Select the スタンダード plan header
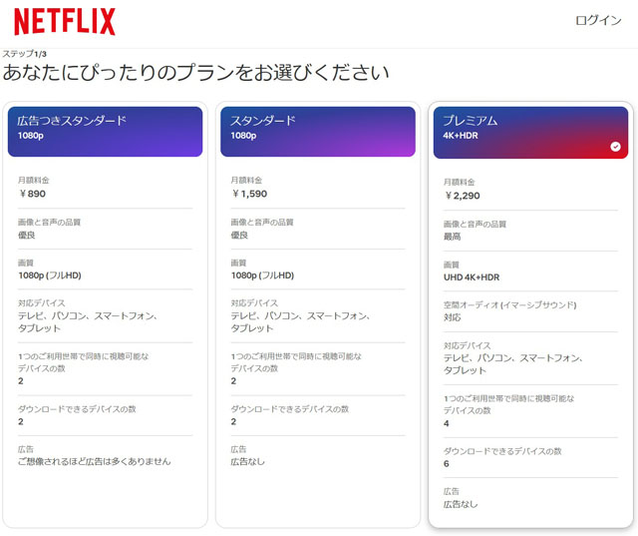Viewport: 638px width, 536px height. pos(318,132)
